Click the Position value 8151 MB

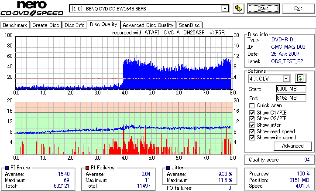(299, 180)
